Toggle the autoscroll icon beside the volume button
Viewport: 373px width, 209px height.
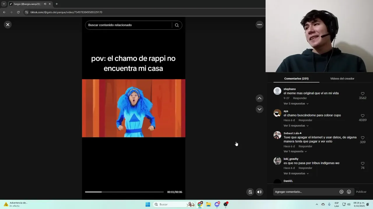(x=250, y=192)
